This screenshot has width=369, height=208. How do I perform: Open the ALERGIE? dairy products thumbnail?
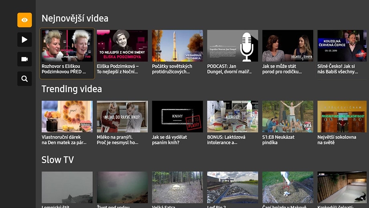point(233,116)
